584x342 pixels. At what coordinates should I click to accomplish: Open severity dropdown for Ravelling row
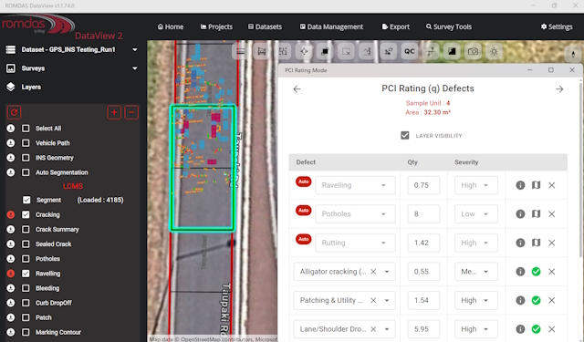point(476,185)
